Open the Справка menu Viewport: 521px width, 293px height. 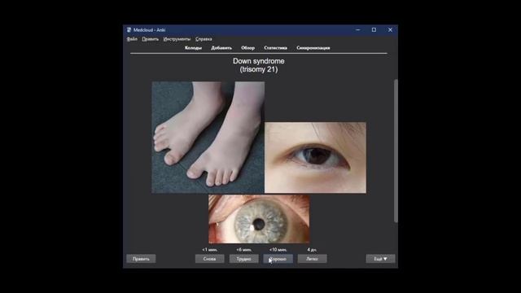[204, 39]
